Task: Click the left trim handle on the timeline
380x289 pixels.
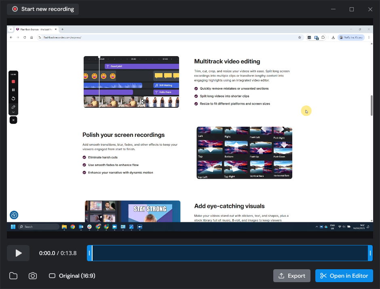Action: pos(89,253)
